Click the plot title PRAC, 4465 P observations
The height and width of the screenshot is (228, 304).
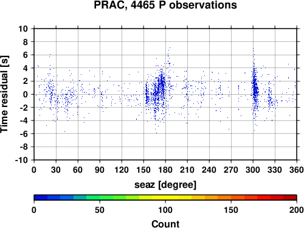(165, 5)
